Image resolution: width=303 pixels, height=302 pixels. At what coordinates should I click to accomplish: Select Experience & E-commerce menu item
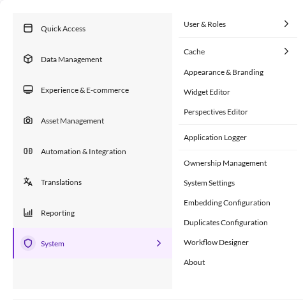92,90
